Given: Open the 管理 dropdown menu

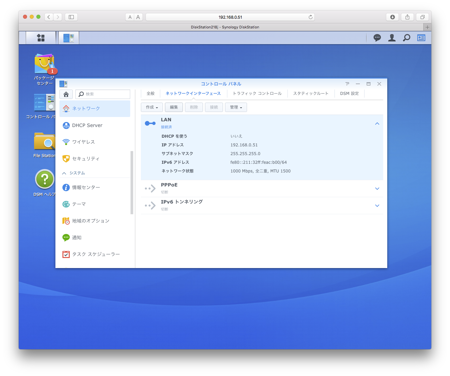Looking at the screenshot, I should click(x=236, y=107).
